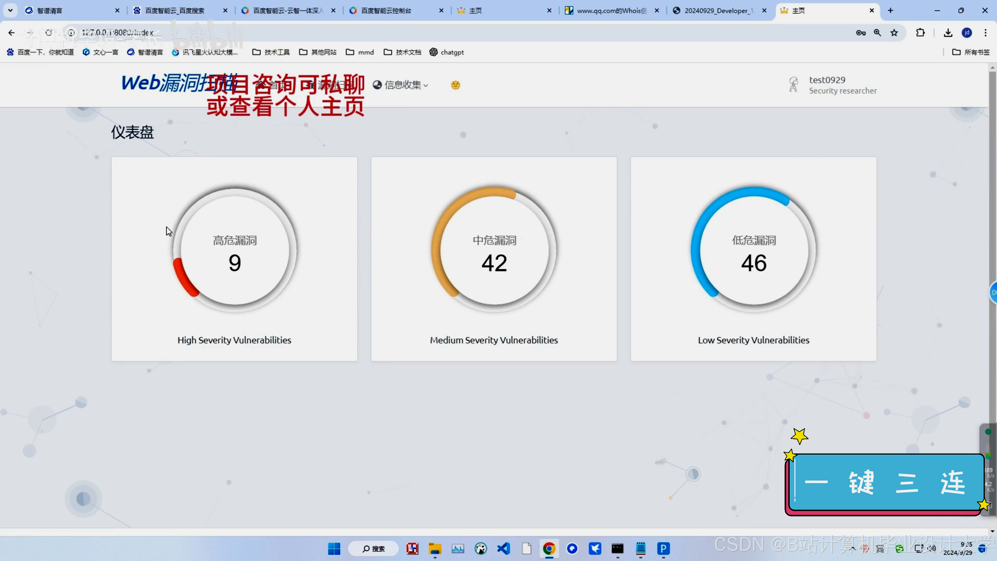
Task: Click the zoom magnifier icon in address bar
Action: tap(877, 33)
